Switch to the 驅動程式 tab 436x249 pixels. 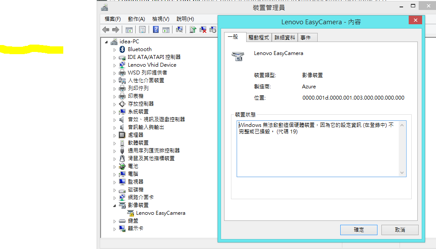(x=259, y=38)
